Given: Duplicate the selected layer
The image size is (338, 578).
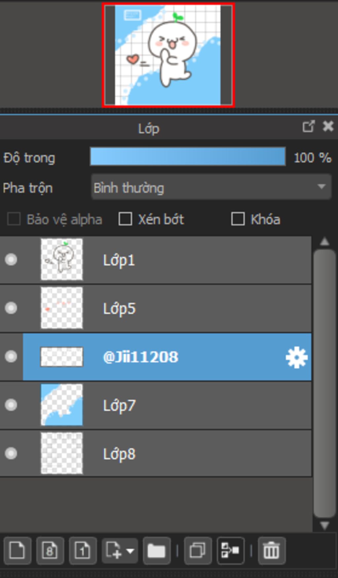Looking at the screenshot, I should (x=197, y=551).
